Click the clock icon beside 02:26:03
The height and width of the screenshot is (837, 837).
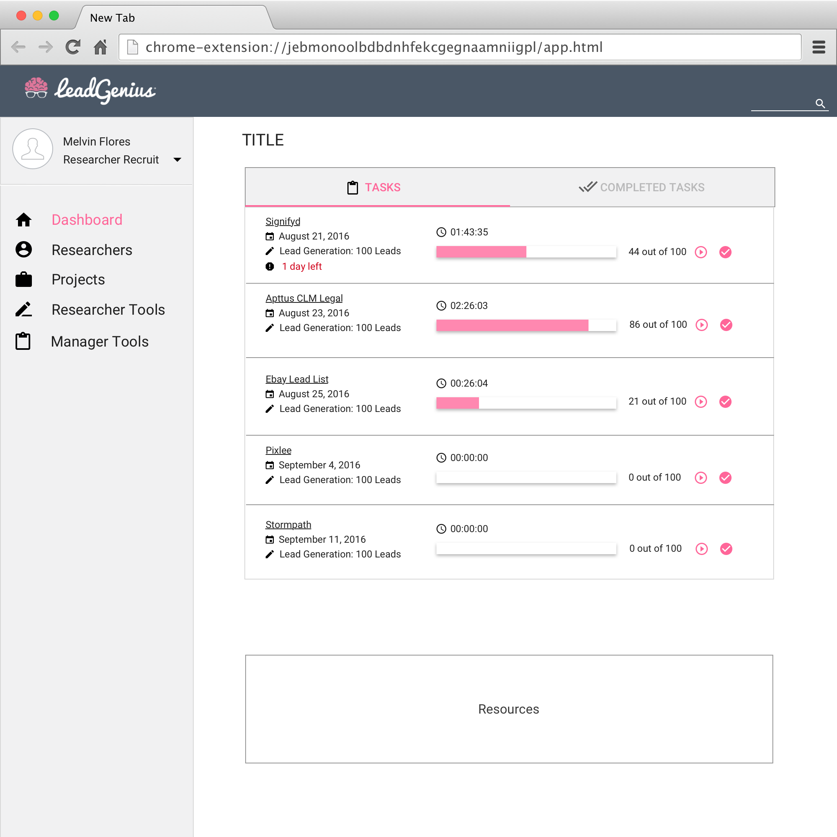pyautogui.click(x=441, y=306)
